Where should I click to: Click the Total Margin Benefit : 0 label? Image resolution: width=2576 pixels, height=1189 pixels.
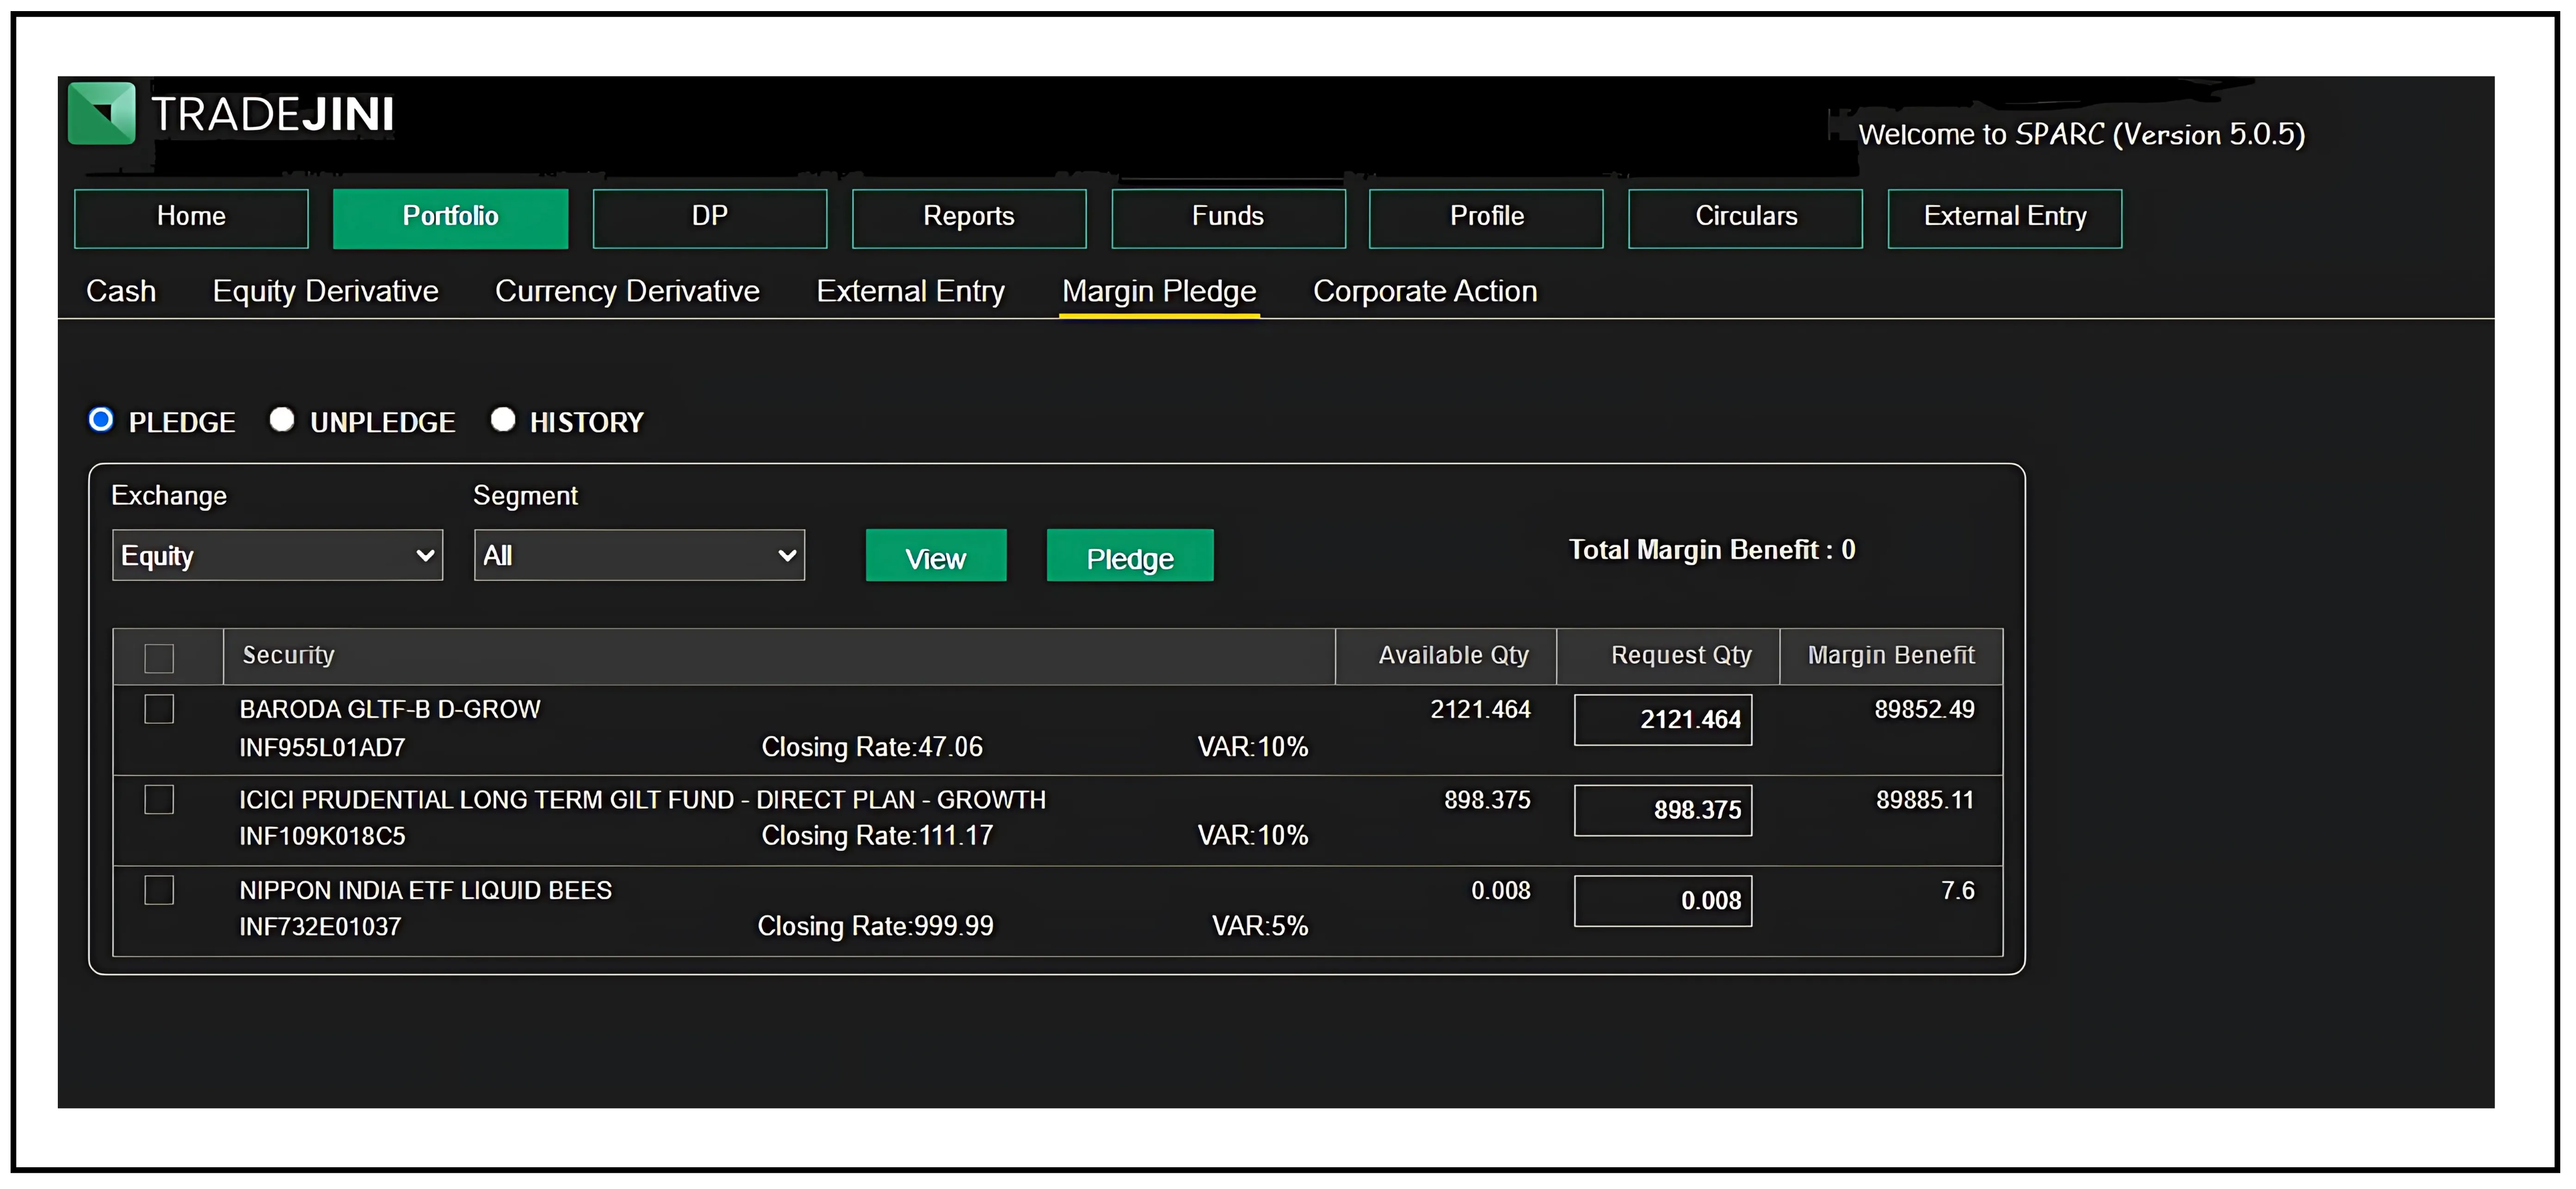click(x=1711, y=550)
